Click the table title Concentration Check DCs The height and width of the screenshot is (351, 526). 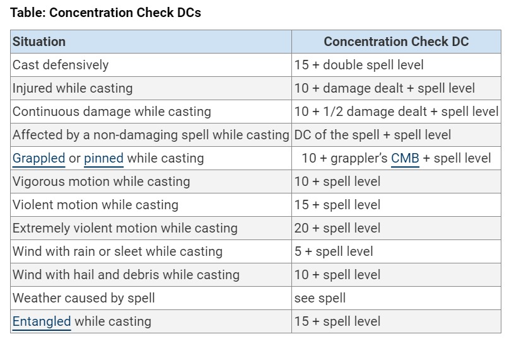105,13
